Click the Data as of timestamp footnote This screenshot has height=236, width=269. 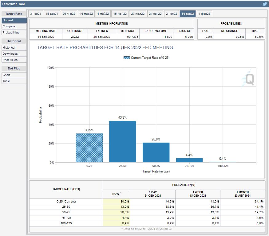coord(147,229)
